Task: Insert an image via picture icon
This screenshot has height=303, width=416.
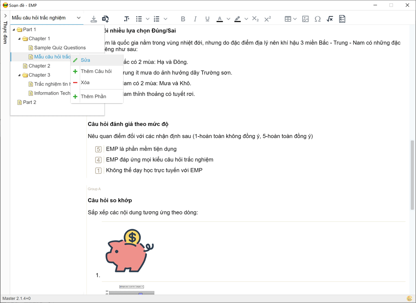Action: click(x=305, y=19)
